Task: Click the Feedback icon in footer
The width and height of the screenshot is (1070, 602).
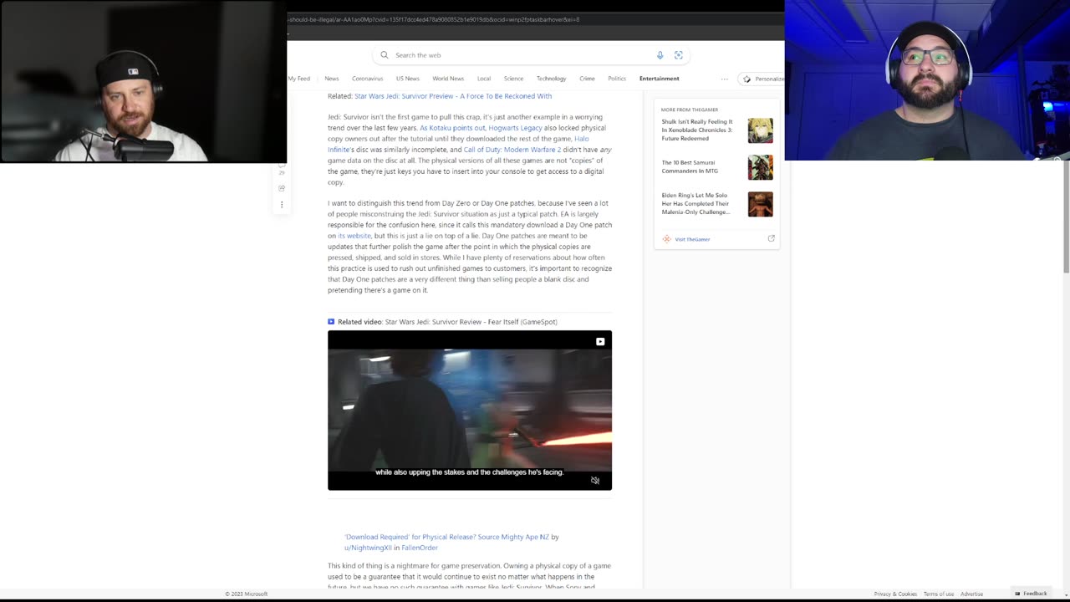Action: click(1017, 594)
